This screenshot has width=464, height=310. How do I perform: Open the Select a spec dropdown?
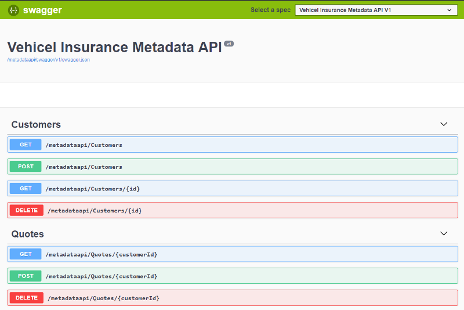tap(376, 10)
